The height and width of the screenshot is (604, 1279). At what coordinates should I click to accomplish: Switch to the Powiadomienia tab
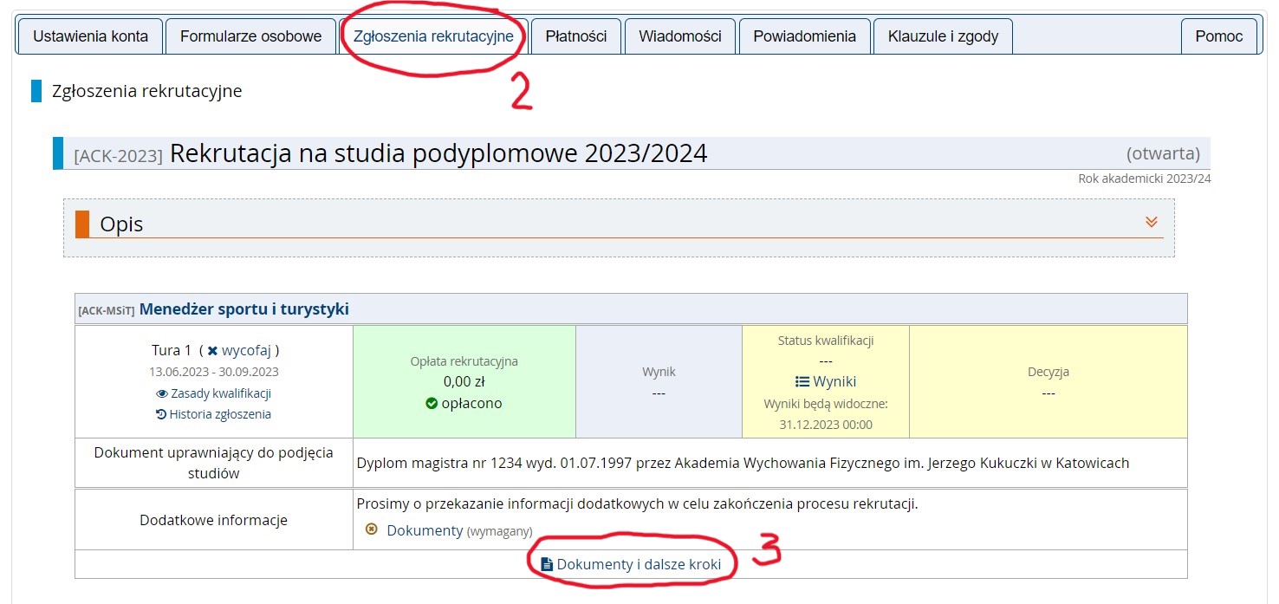[x=803, y=36]
